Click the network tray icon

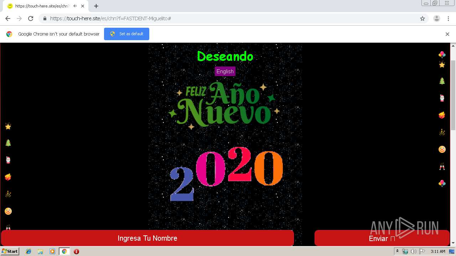pos(405,251)
